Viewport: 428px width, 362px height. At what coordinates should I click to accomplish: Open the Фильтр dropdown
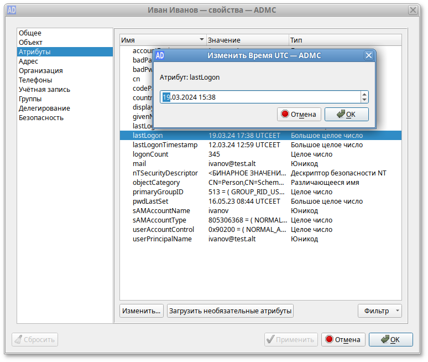[x=379, y=311]
